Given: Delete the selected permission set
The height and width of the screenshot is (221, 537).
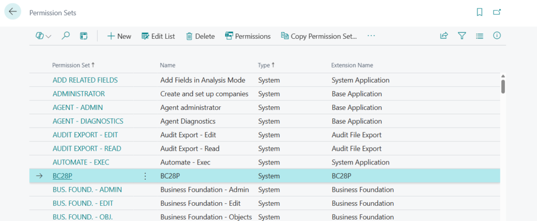Looking at the screenshot, I should coord(200,36).
